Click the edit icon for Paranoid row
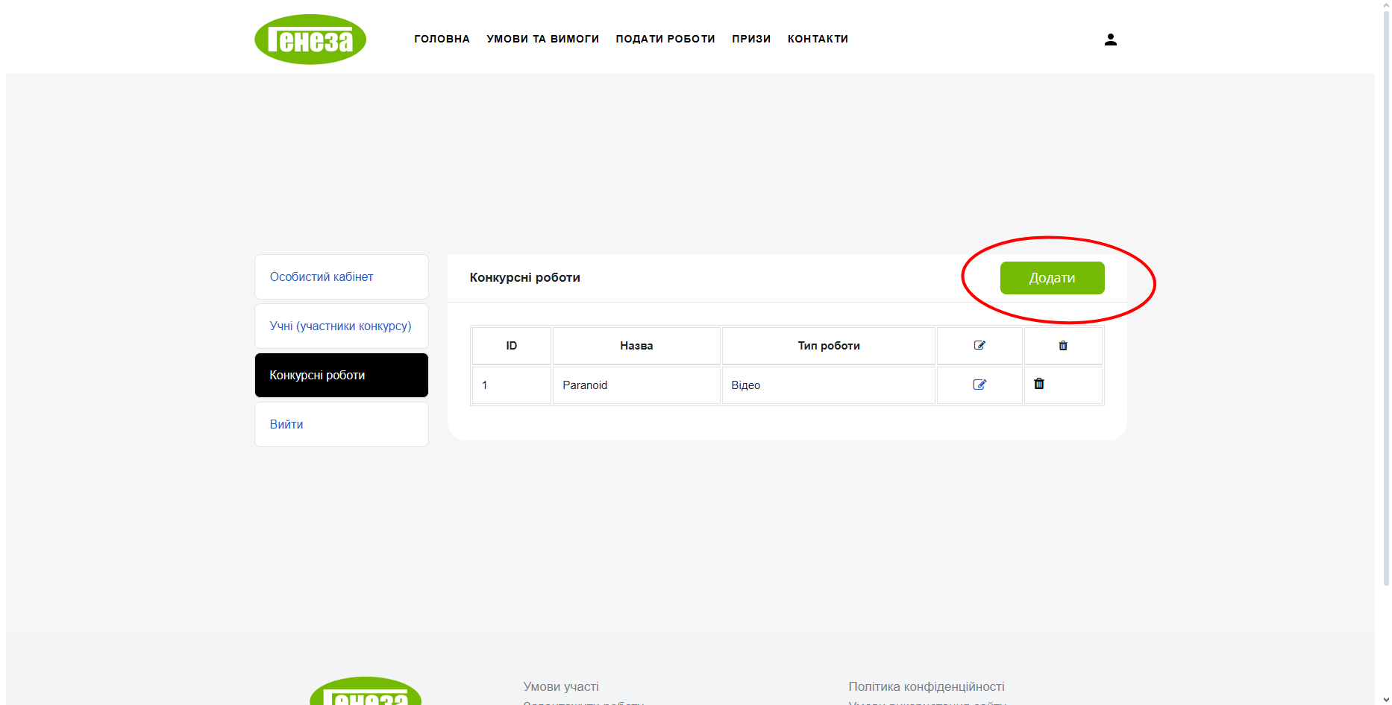The height and width of the screenshot is (705, 1392). tap(979, 385)
